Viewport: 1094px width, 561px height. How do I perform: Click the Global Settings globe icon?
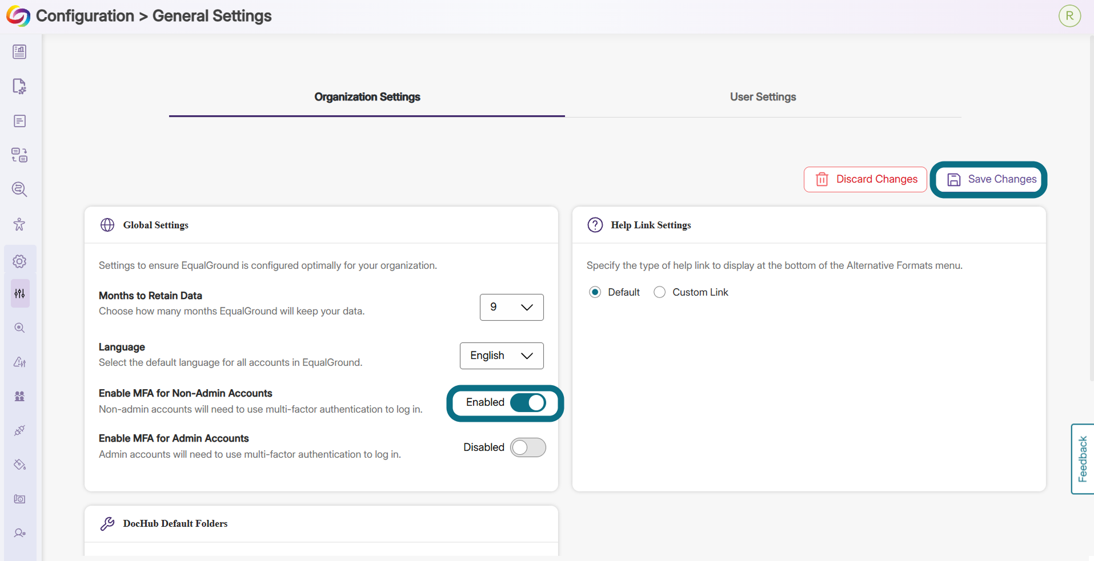tap(107, 225)
